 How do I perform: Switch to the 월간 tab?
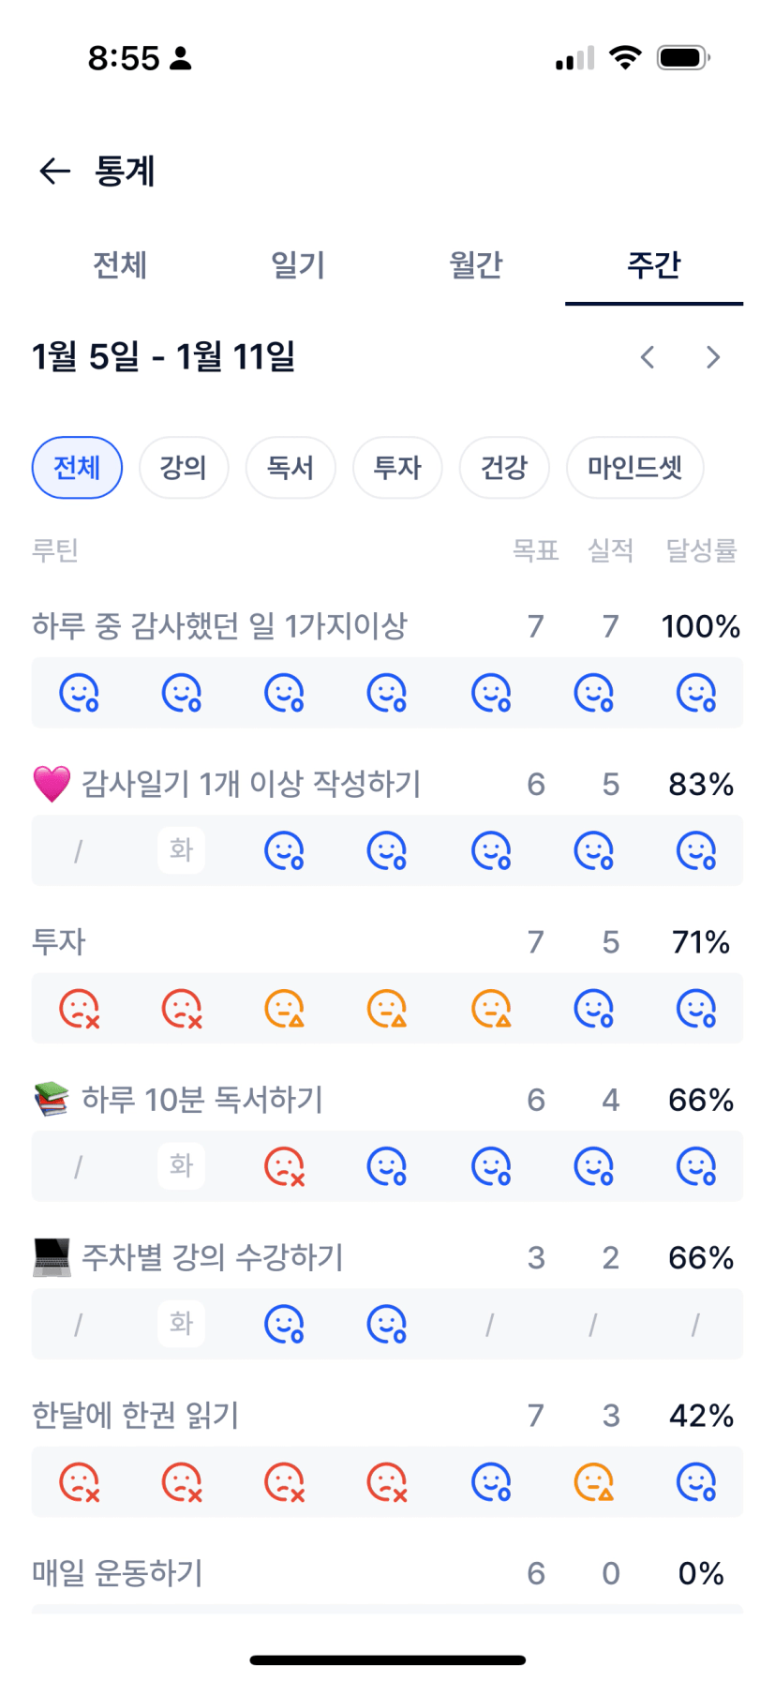click(x=476, y=265)
